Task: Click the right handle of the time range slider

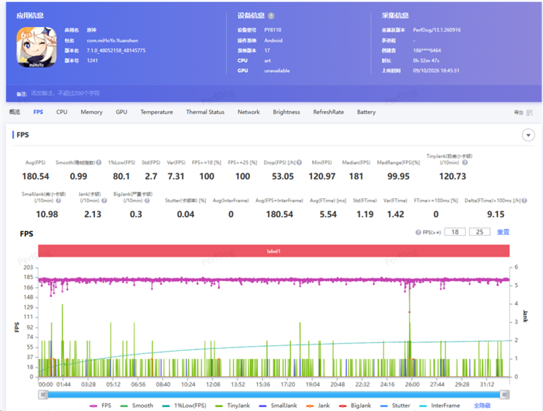Action: coord(505,394)
